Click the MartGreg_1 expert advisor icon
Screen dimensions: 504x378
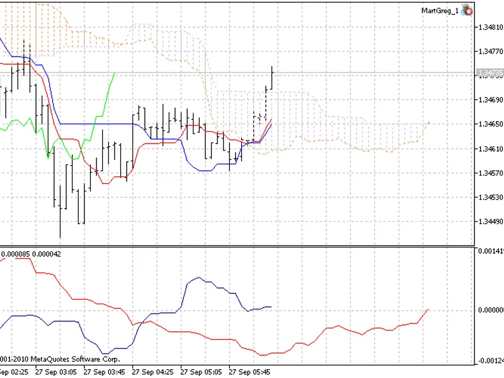(x=467, y=10)
